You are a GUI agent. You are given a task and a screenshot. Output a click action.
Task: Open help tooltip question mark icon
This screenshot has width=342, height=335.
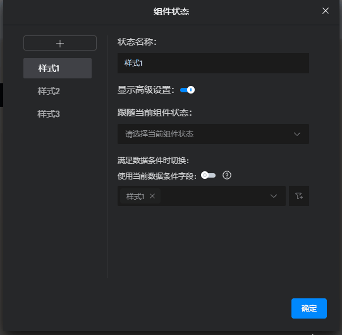tap(227, 175)
